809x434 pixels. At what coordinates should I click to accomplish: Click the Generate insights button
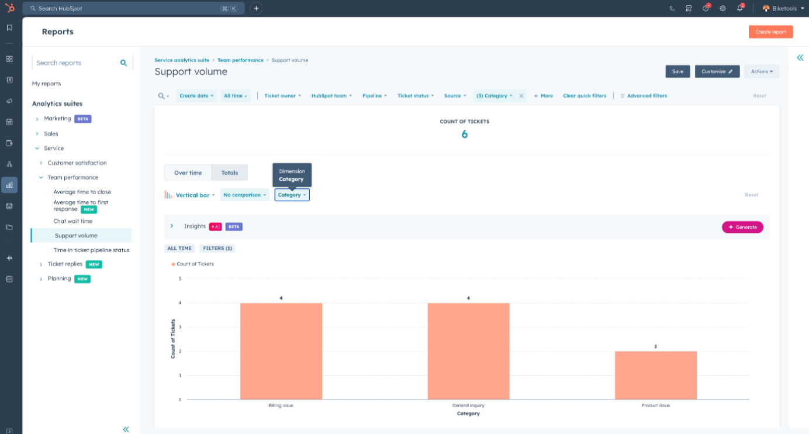click(742, 227)
